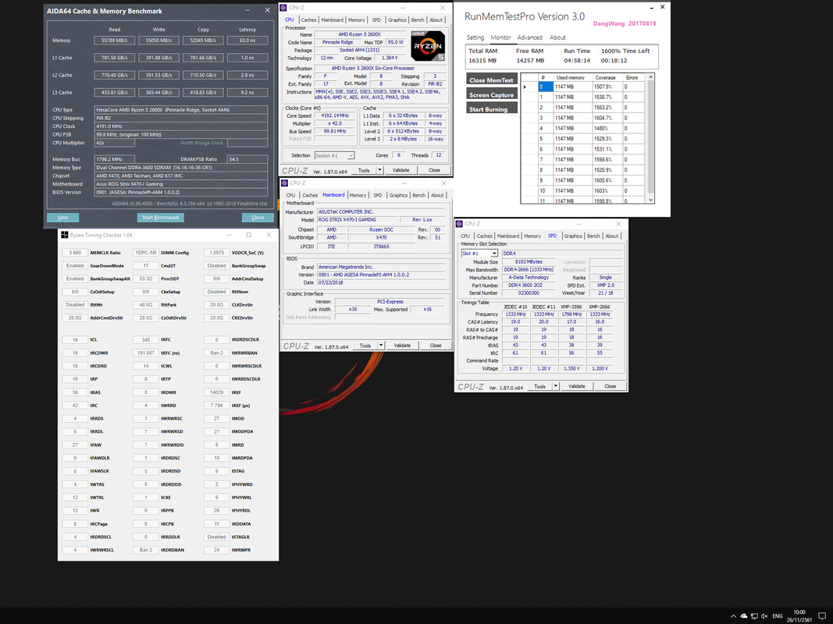Open About menu in RunMemTestPro
The height and width of the screenshot is (624, 833).
pyautogui.click(x=557, y=37)
